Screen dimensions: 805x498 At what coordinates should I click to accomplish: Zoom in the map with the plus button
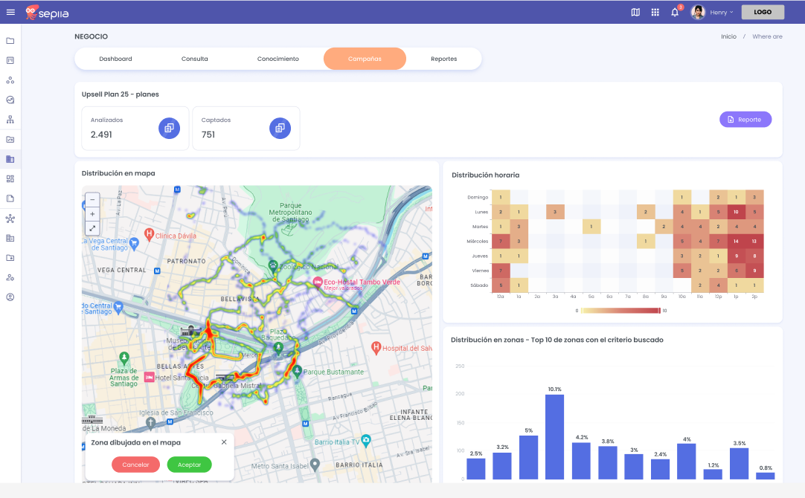(92, 214)
